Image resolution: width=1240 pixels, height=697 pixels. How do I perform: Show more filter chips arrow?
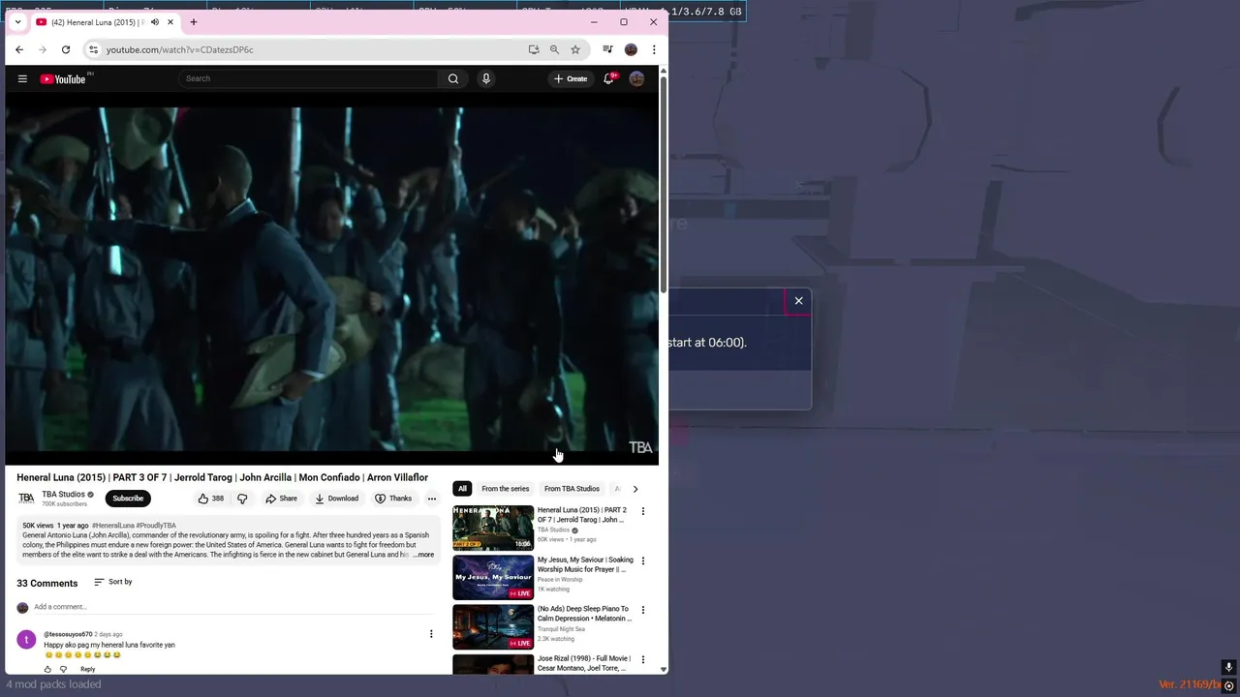(635, 489)
